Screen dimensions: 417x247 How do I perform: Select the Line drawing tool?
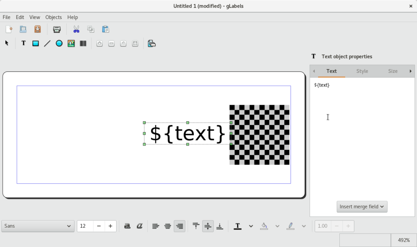tap(47, 43)
